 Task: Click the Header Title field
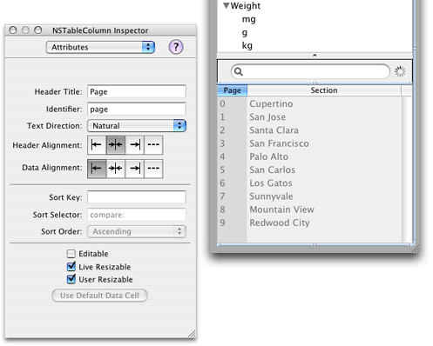pos(137,91)
